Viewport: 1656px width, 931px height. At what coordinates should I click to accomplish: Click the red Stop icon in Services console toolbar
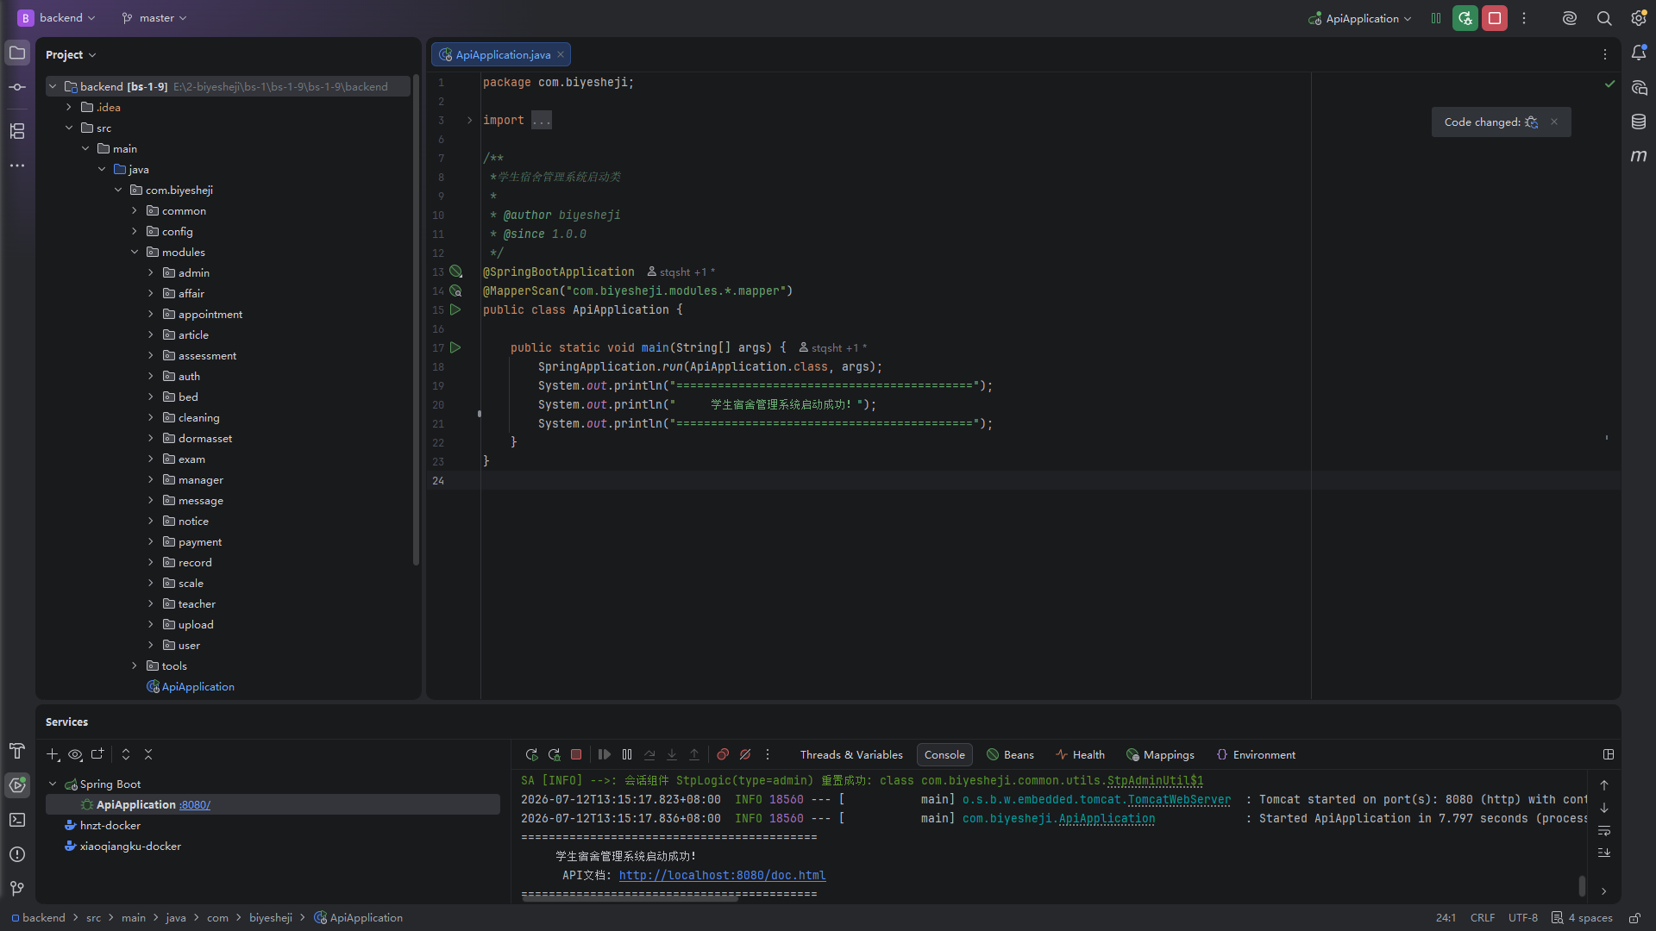point(576,754)
